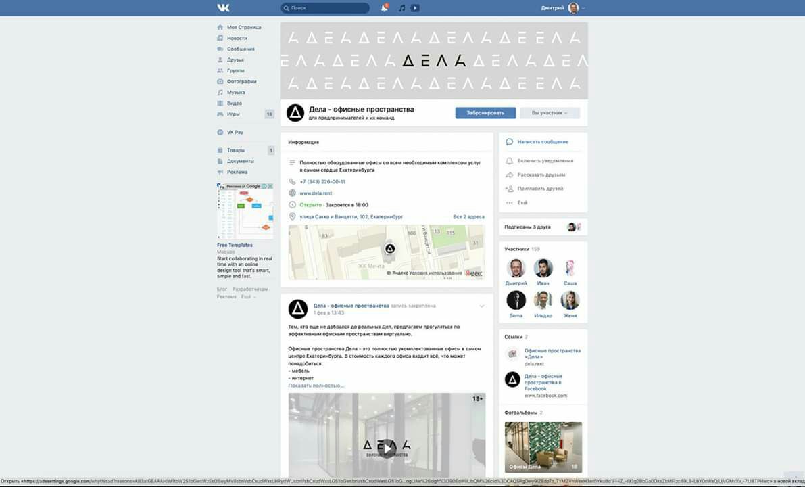The height and width of the screenshot is (487, 805).
Task: Click the Забронировать button
Action: (485, 113)
